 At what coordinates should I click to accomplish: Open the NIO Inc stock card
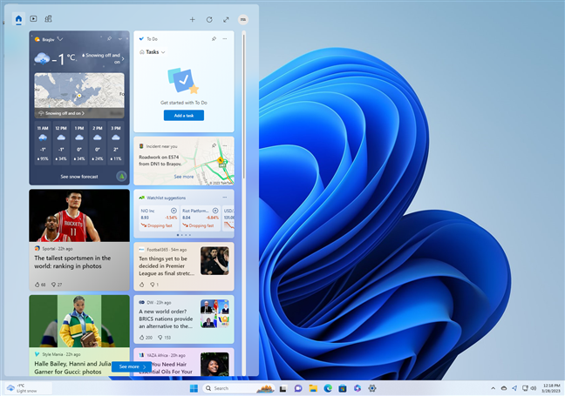click(159, 218)
